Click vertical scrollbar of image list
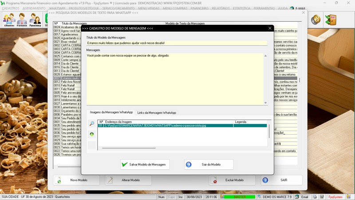This screenshot has height=200, width=355. 269,131
